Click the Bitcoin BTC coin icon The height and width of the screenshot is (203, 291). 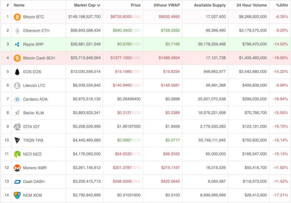pyautogui.click(x=17, y=17)
